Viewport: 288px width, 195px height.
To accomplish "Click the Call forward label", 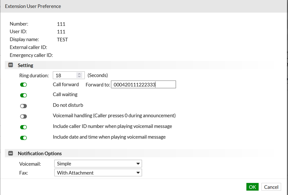I will point(66,85).
